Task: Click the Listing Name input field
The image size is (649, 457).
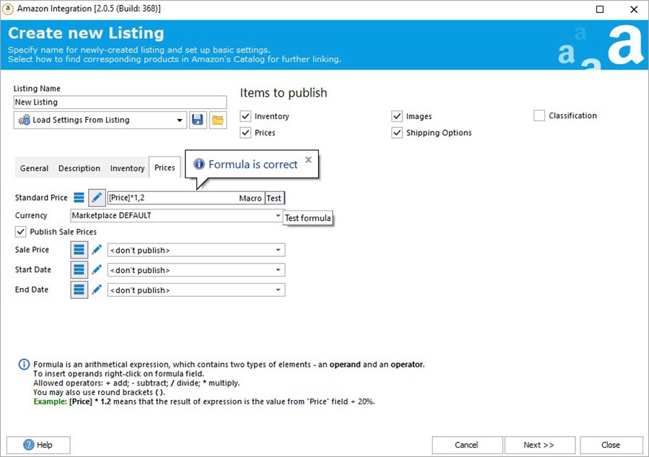Action: [119, 103]
